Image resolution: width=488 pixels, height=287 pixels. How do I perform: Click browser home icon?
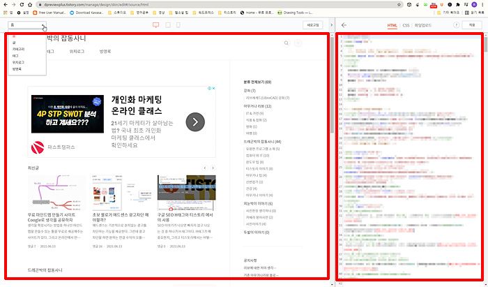(x=30, y=5)
